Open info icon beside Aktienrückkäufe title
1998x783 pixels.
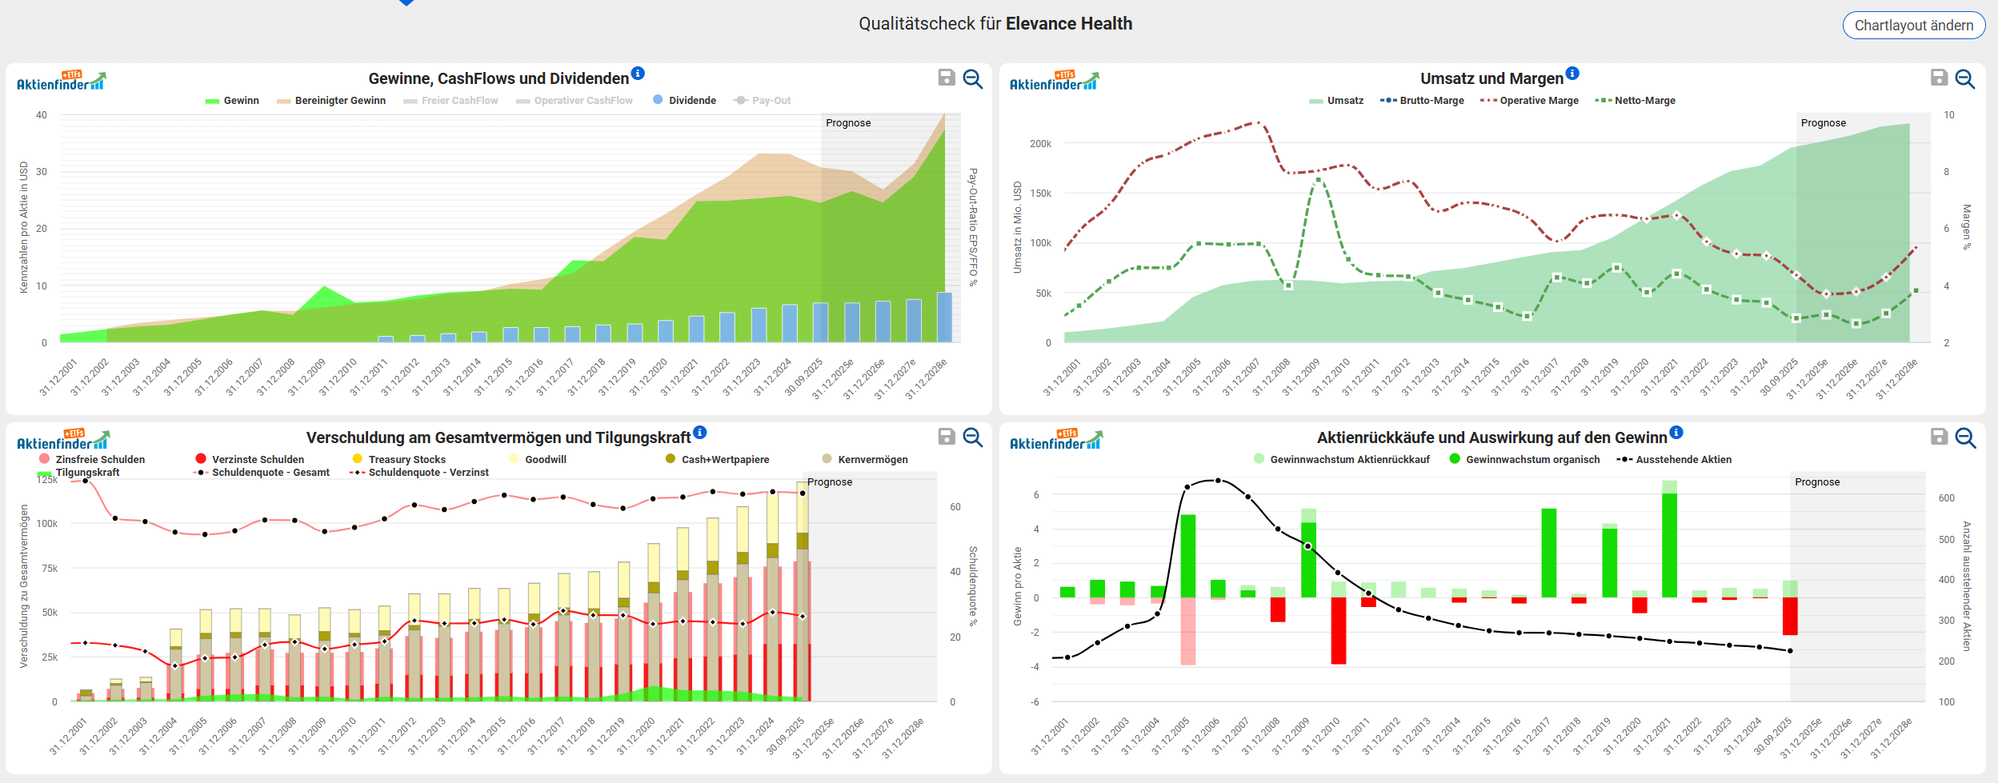tap(1676, 433)
